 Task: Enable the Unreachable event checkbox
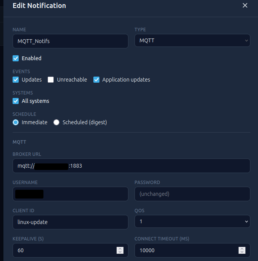[51, 80]
